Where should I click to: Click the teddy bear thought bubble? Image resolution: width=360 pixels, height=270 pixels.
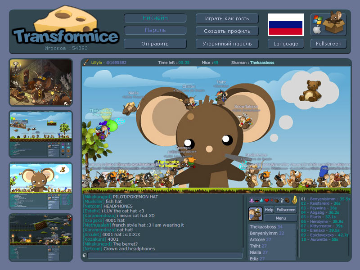coord(310,91)
